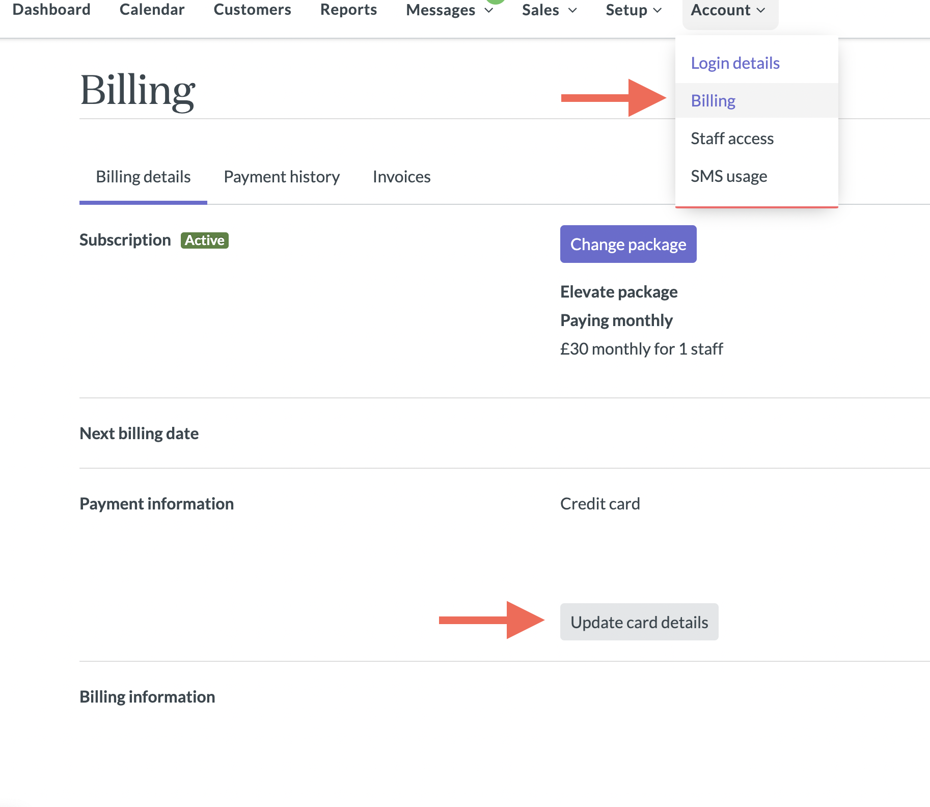View SMS usage

click(x=729, y=176)
